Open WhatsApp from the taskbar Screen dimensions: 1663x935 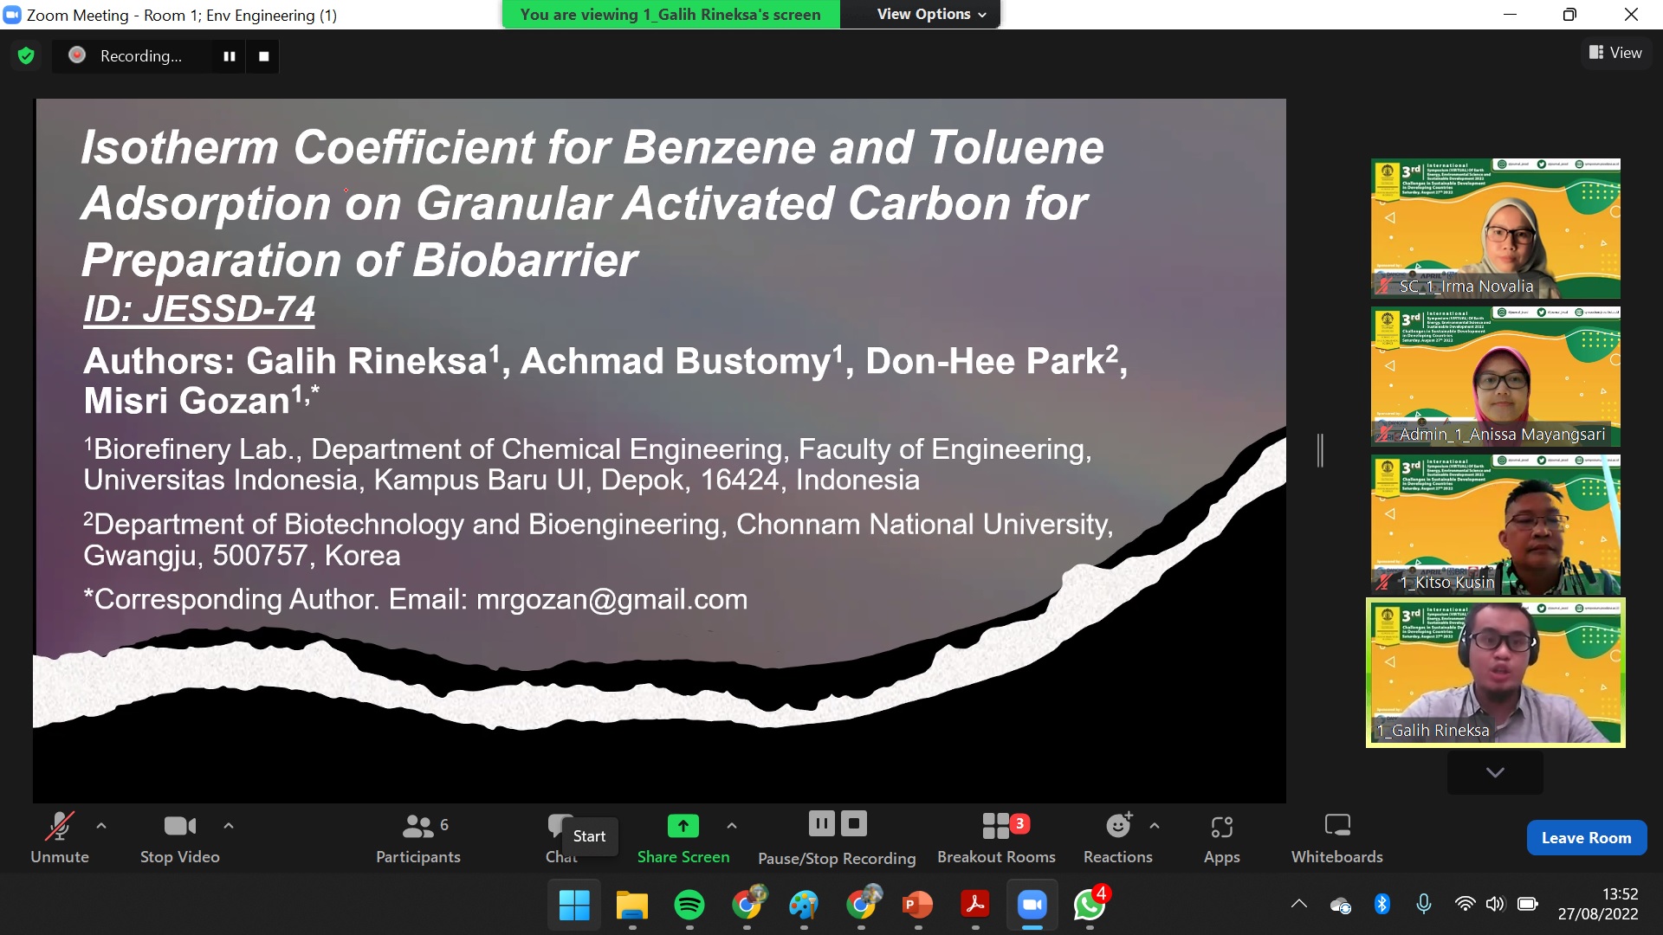(x=1090, y=906)
